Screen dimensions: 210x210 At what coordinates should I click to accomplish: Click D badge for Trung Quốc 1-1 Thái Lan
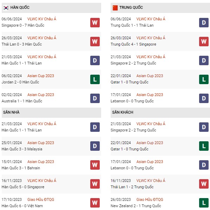click(x=204, y=22)
